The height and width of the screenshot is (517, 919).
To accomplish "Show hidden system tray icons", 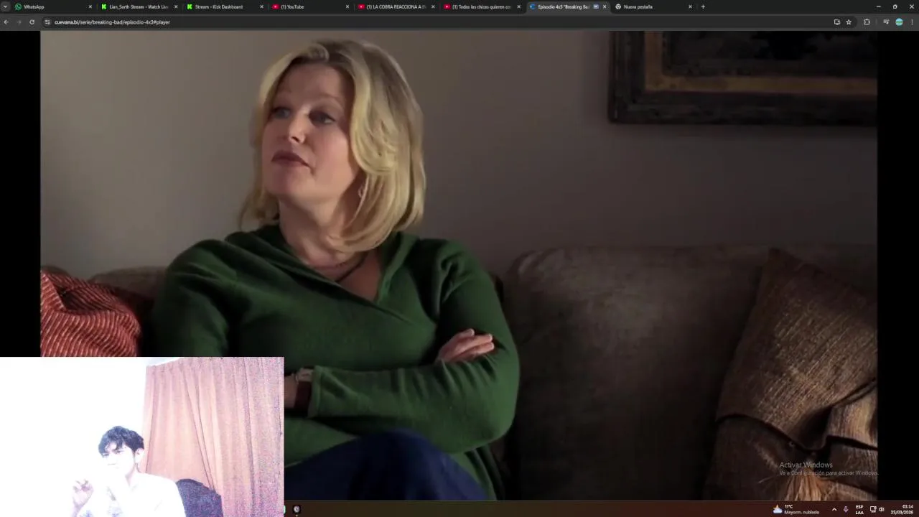I will point(834,509).
